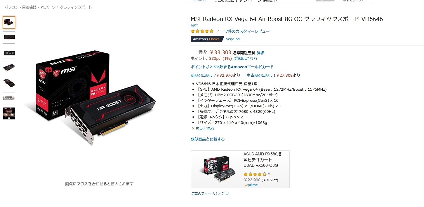Select the first product thumbnail with box
This screenshot has width=424, height=207.
point(9,22)
